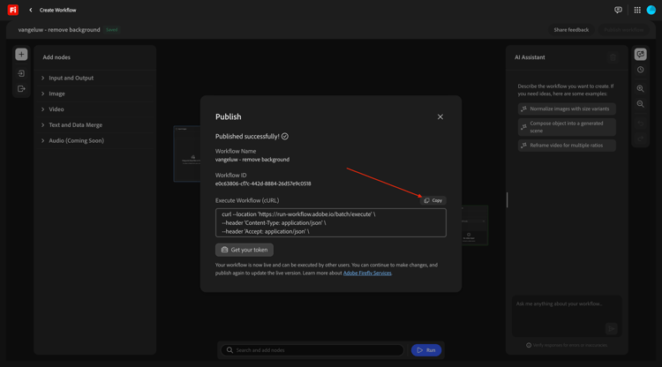Screen dimensions: 662x367
Task: Toggle the AI Assistant panel icon
Action: (x=641, y=54)
